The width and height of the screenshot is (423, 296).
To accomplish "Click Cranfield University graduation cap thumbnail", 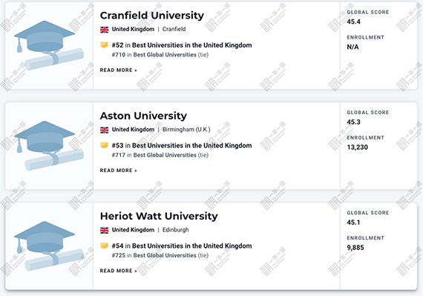I will click(x=49, y=45).
